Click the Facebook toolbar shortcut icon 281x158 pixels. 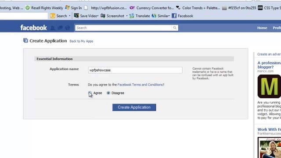174,16
